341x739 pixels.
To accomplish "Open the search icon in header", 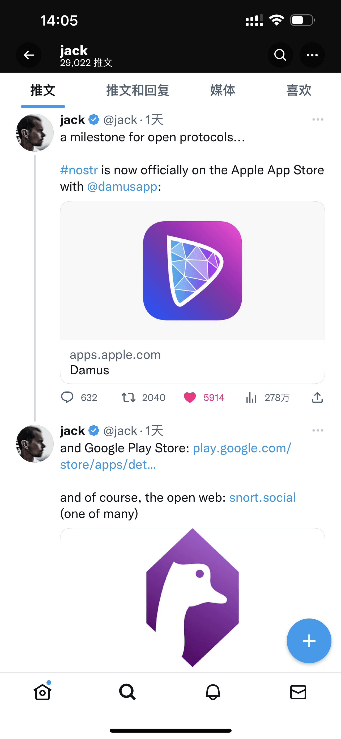I will pyautogui.click(x=280, y=55).
